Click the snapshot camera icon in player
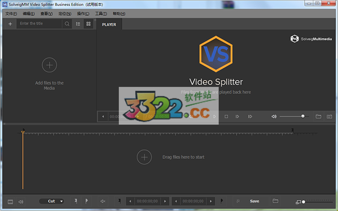 (x=329, y=117)
